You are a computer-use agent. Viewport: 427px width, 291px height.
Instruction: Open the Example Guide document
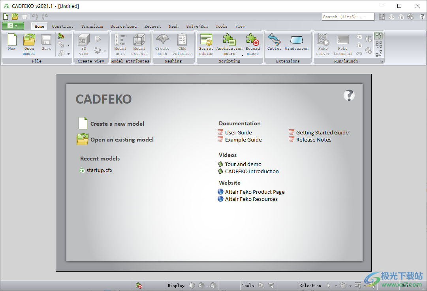(x=240, y=140)
